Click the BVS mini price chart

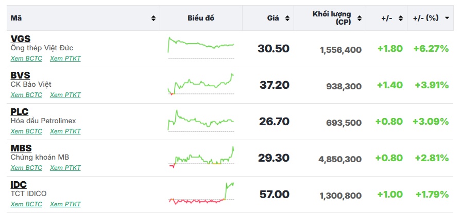click(x=201, y=84)
